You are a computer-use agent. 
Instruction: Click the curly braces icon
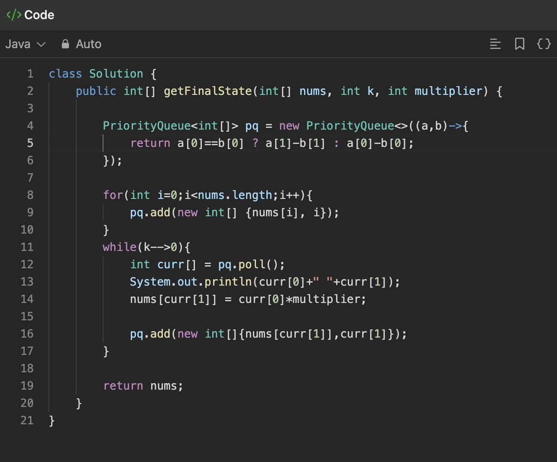pyautogui.click(x=544, y=44)
